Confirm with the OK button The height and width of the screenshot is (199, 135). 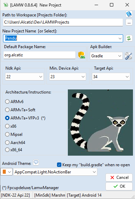tap(119, 186)
